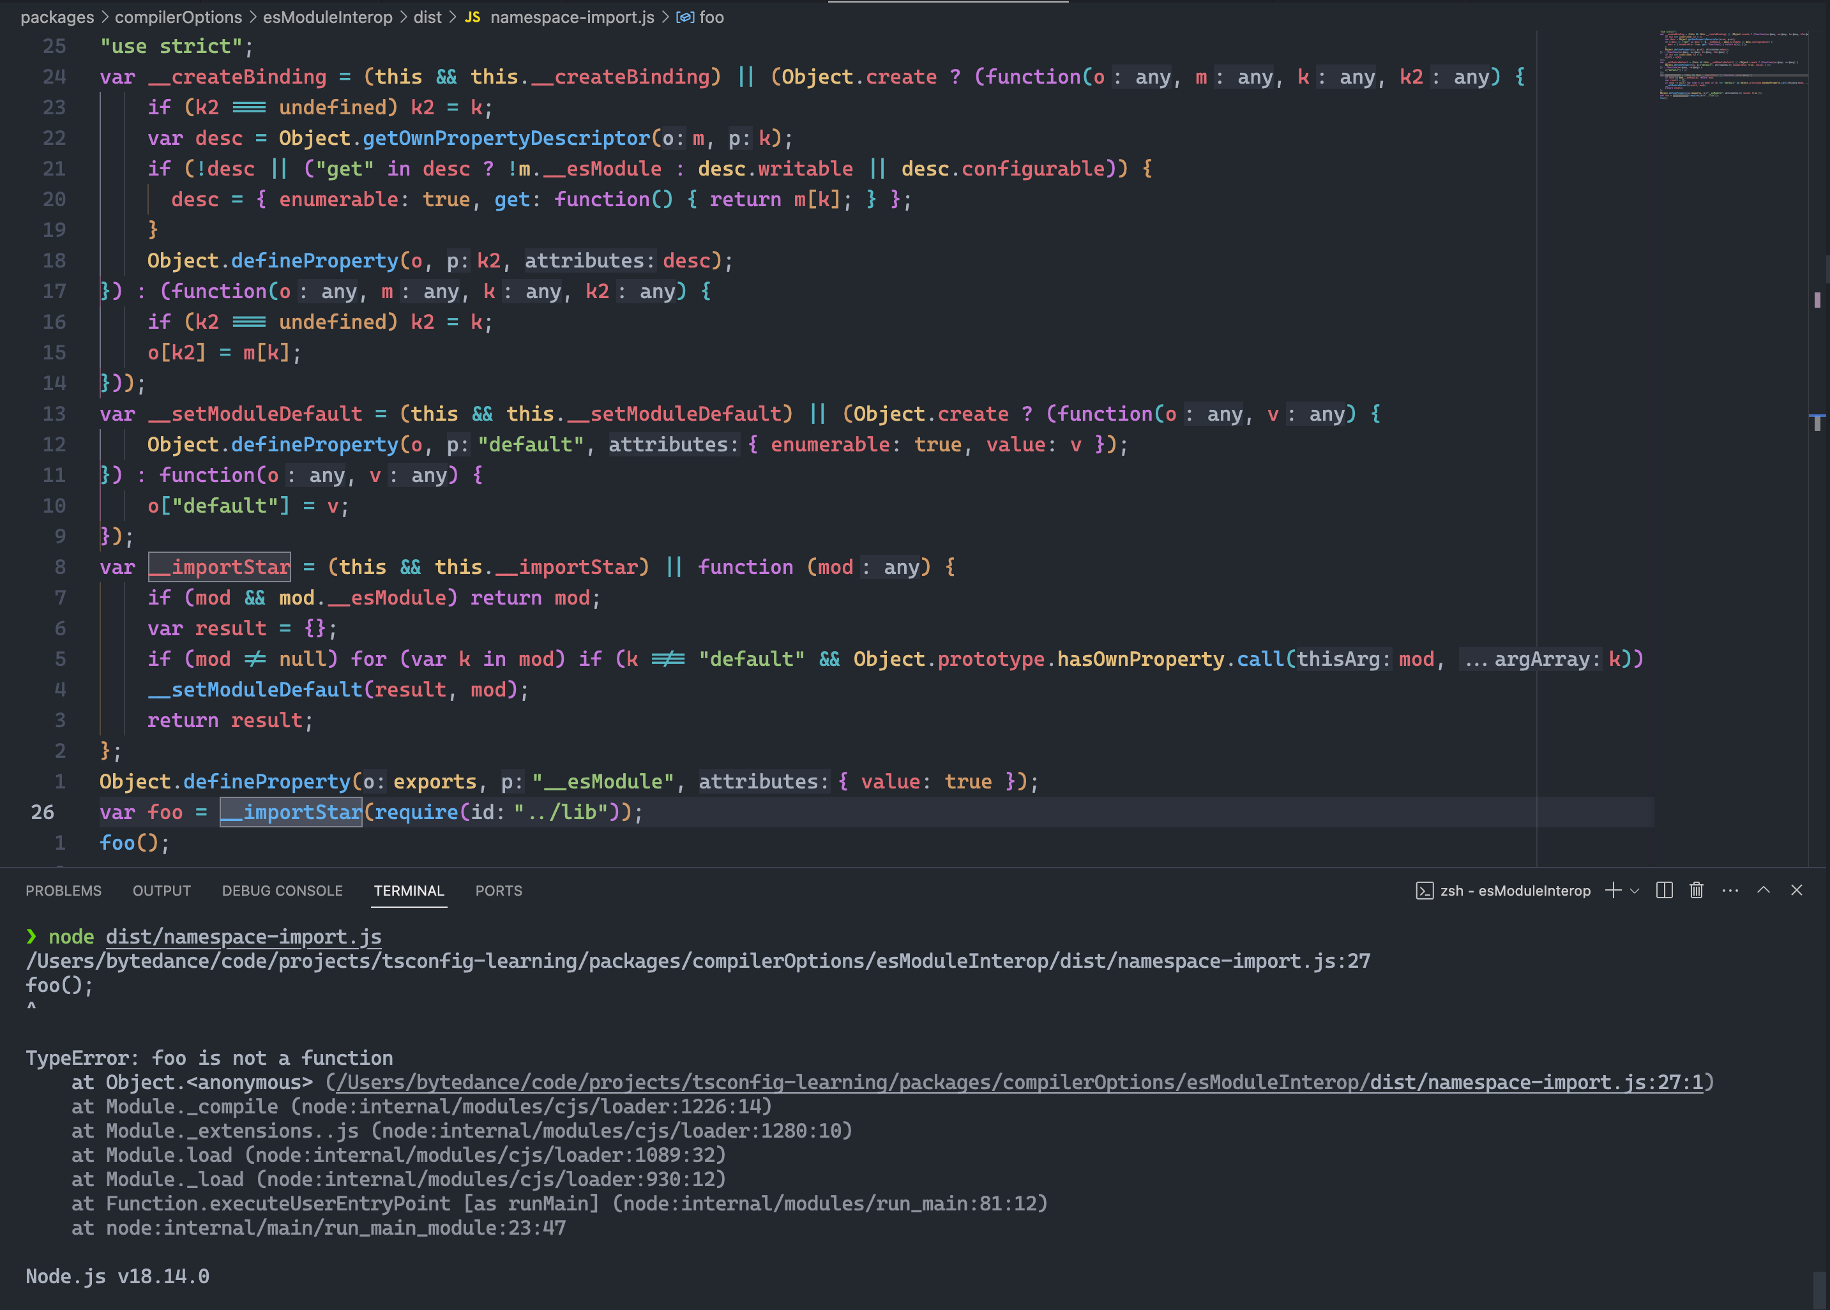Click 'return result;' statement
This screenshot has width=1830, height=1310.
[x=230, y=720]
